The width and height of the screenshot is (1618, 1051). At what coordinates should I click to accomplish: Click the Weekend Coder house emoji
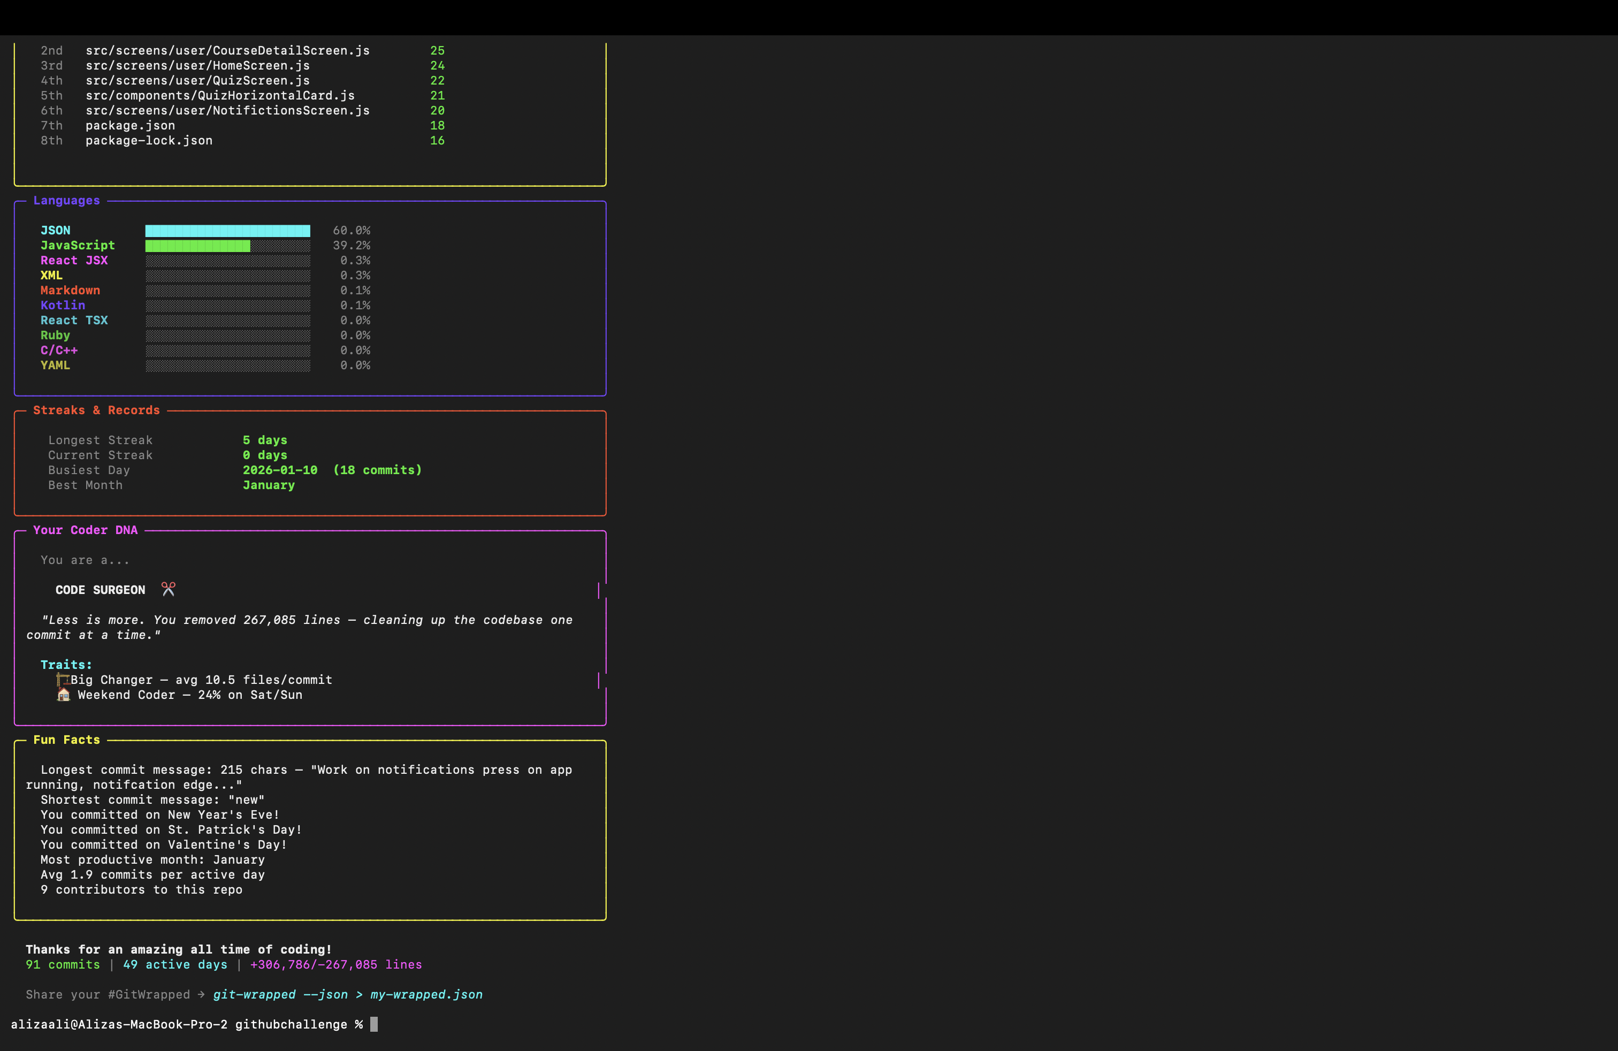[x=63, y=694]
